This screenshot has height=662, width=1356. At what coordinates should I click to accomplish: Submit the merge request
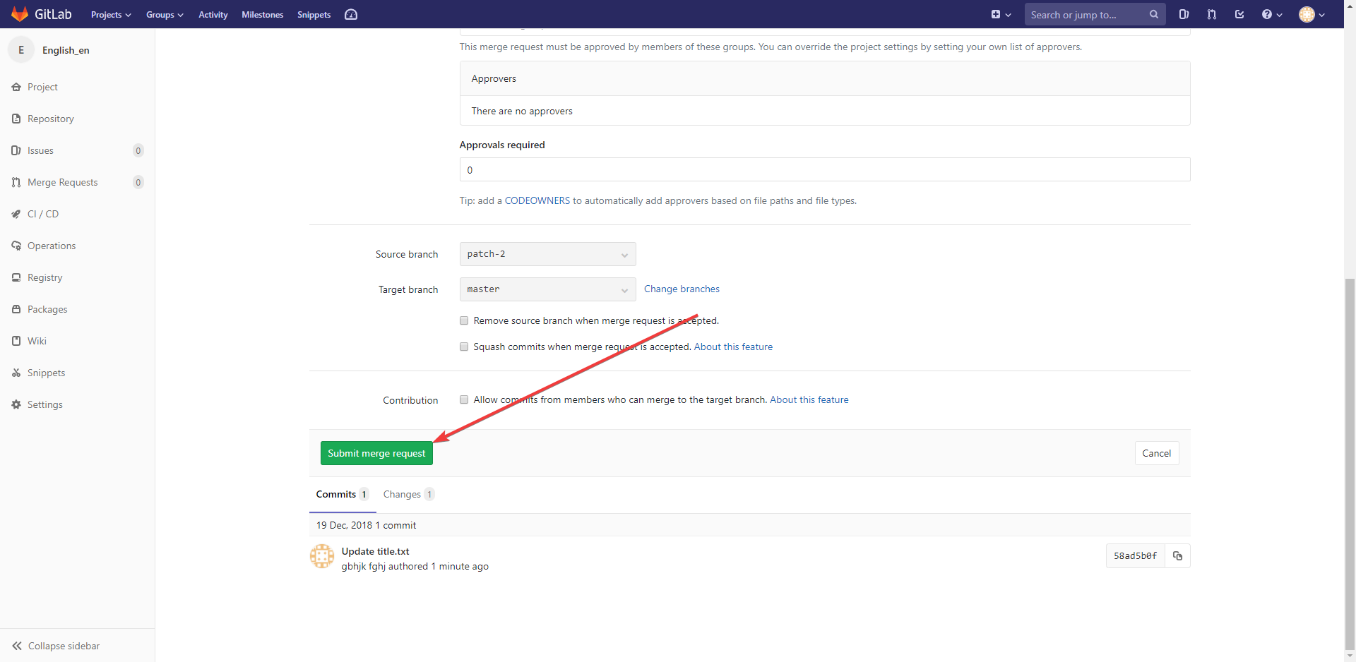(376, 453)
